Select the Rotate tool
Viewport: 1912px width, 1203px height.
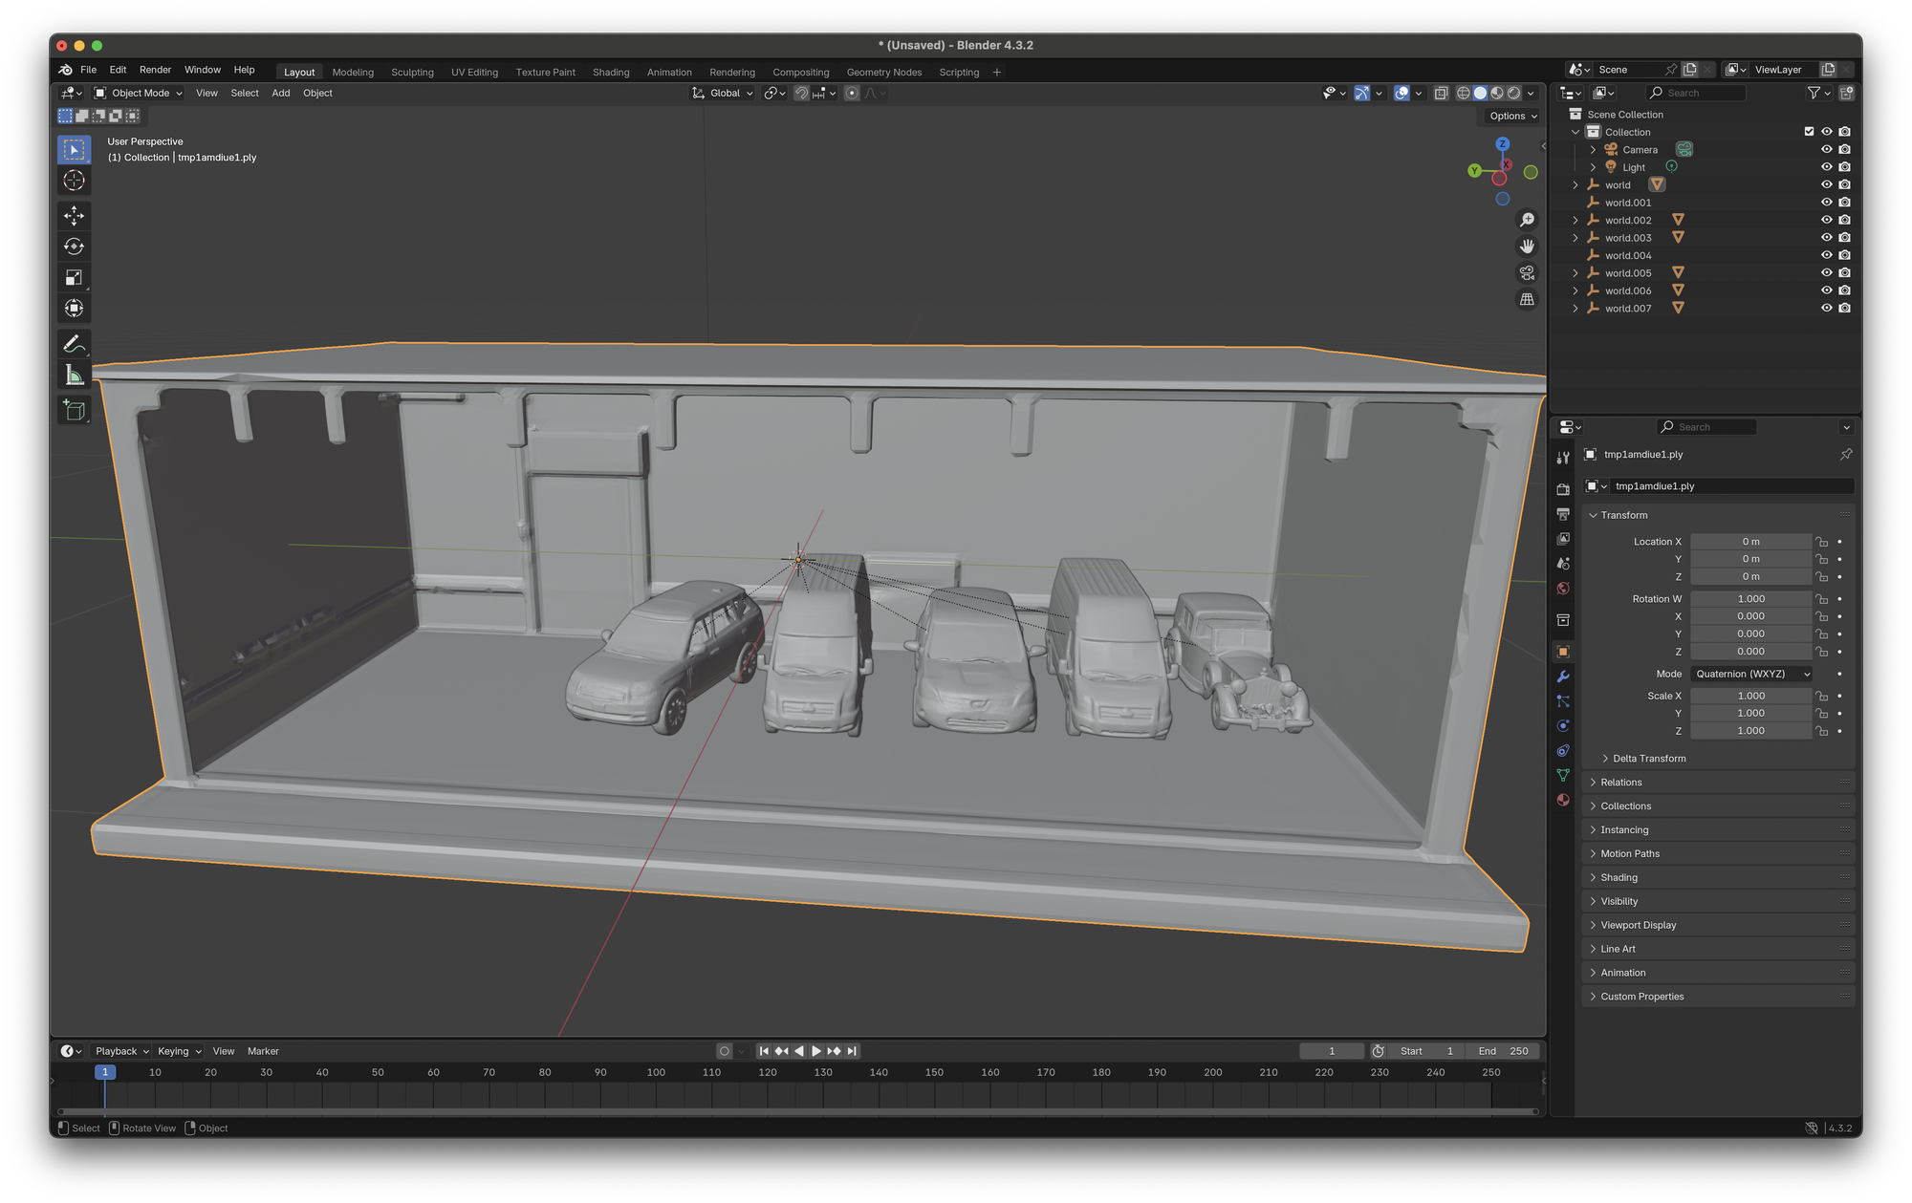tap(74, 247)
